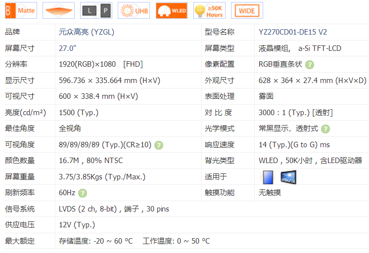This screenshot has height=253, width=369.
Task: Click response time 14 (Typ.)(G to G) ms
Action: click(x=294, y=145)
